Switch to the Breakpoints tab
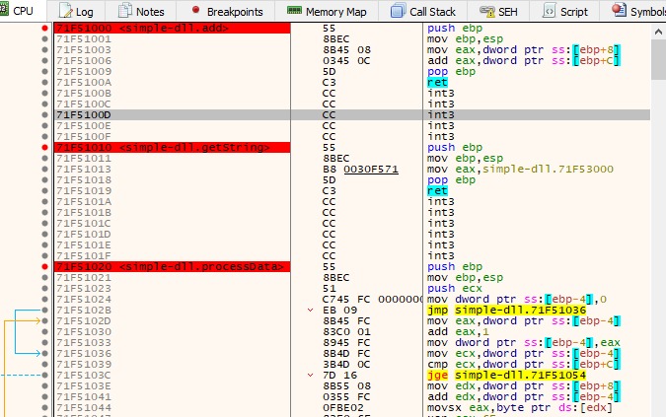The width and height of the screenshot is (666, 417). coord(226,11)
